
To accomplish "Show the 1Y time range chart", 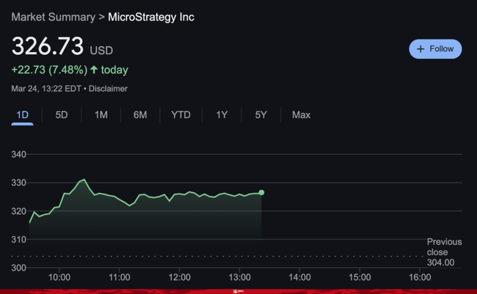I will tap(222, 115).
